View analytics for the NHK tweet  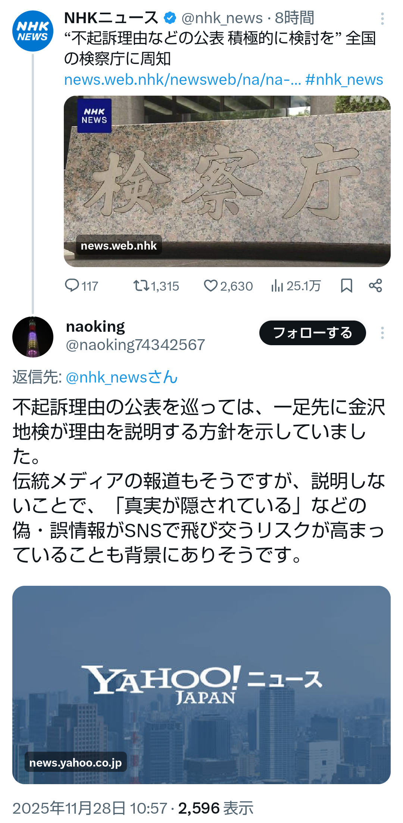pyautogui.click(x=277, y=286)
